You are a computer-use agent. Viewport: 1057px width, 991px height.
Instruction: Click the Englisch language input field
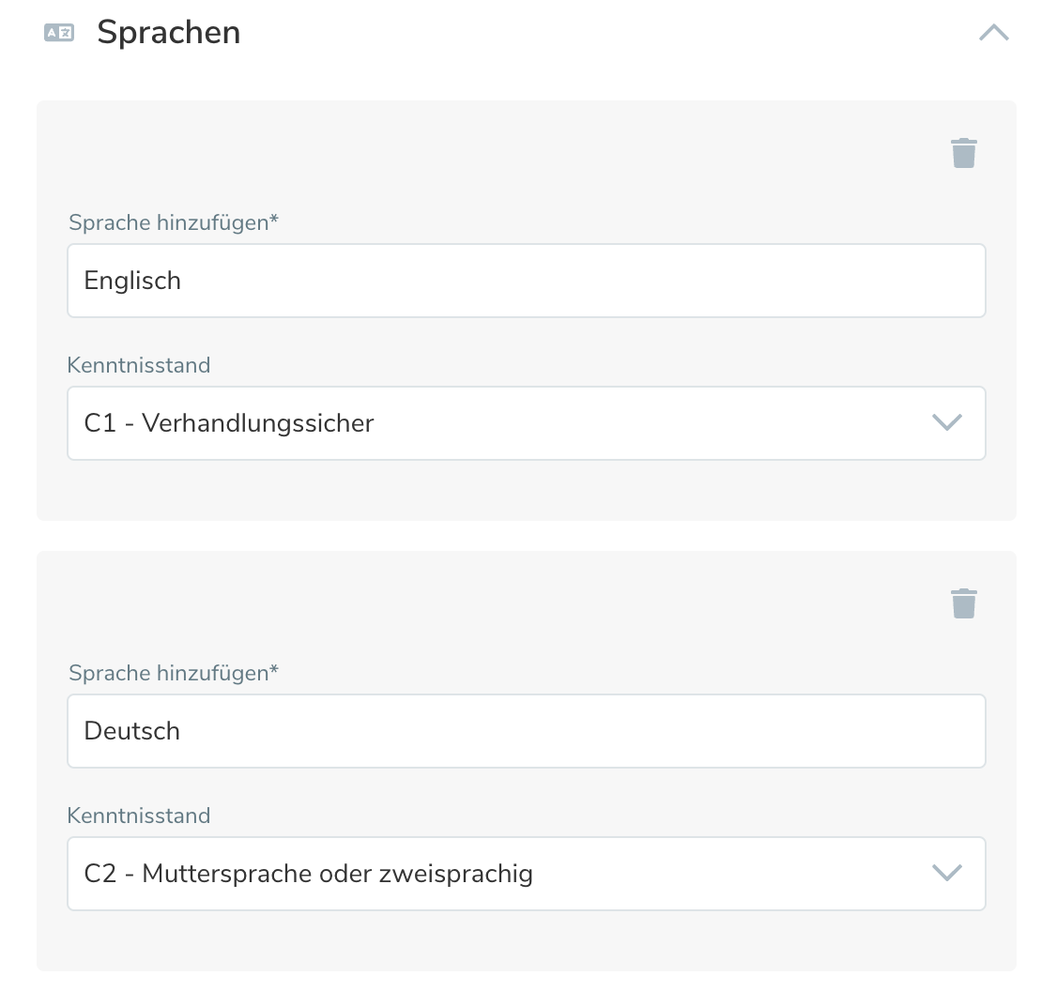526,281
